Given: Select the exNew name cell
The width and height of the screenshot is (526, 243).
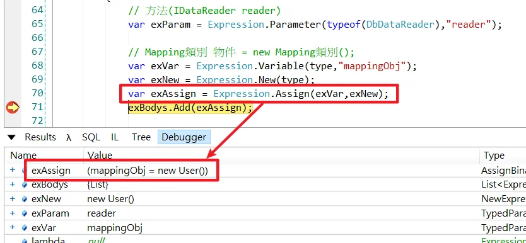Looking at the screenshot, I should [x=46, y=199].
